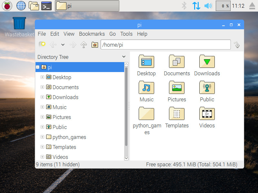Expand the Music tree node

42,107
